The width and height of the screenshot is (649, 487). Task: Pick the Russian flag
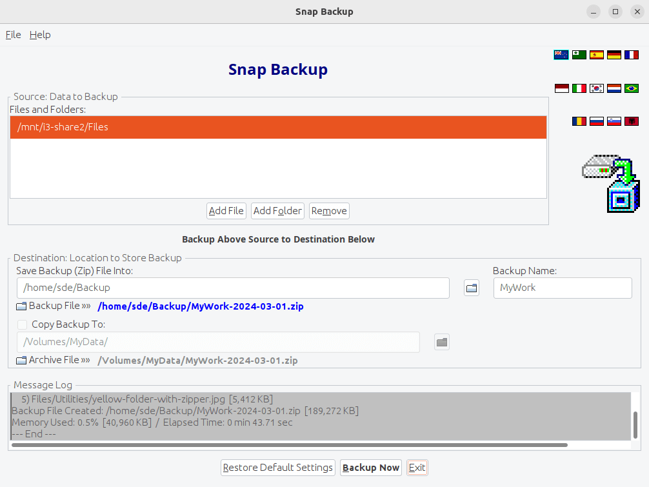597,121
